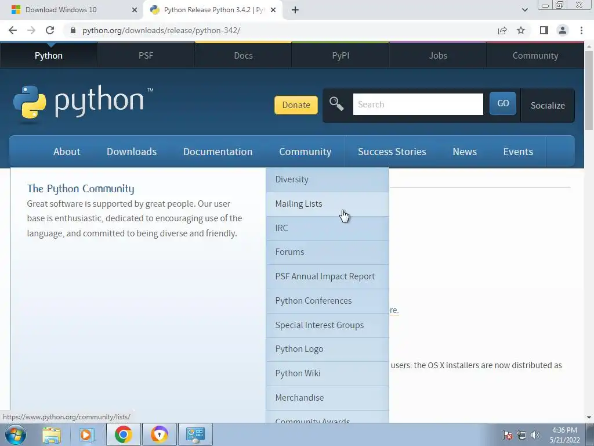The image size is (594, 446).
Task: Click the GO search button
Action: tap(503, 103)
